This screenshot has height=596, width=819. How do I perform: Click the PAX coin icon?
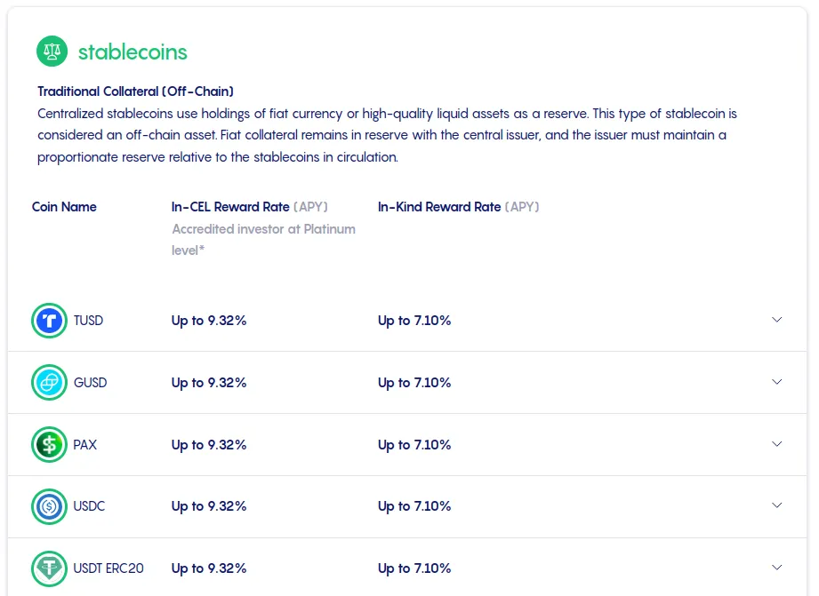(49, 445)
